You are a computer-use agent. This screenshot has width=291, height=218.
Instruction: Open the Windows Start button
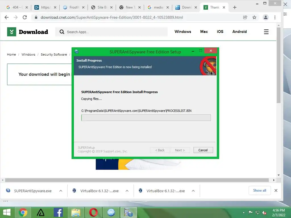[x=7, y=212]
